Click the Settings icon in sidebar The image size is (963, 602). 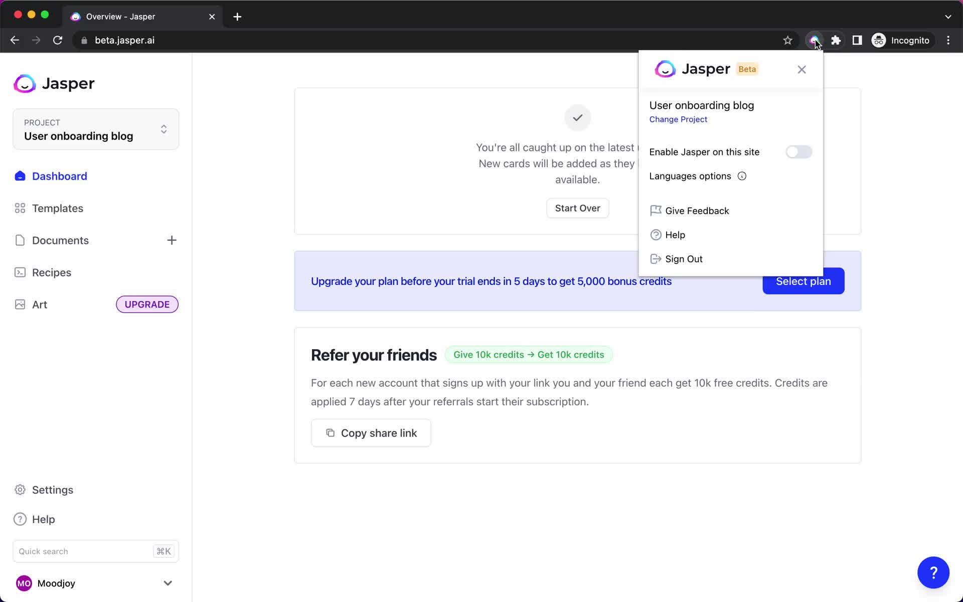pos(20,490)
